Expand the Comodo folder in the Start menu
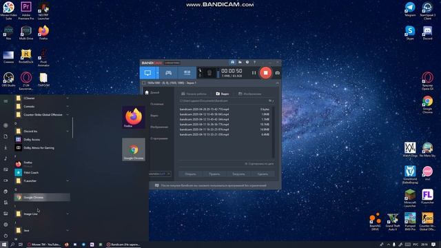441x248 pixels. coord(42,107)
